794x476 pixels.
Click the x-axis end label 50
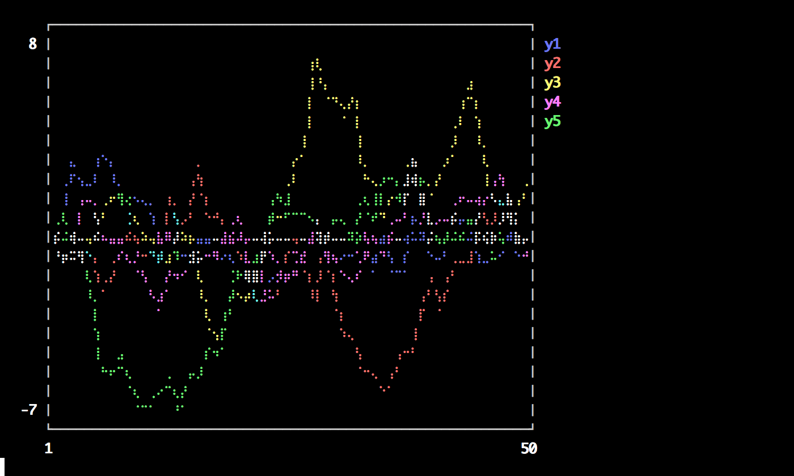528,448
